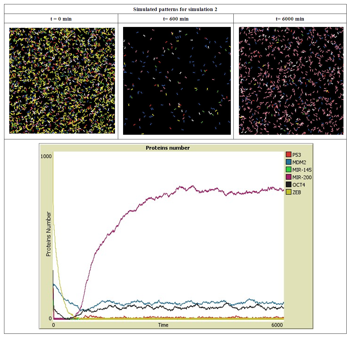Select the 't= 600 min' column header

[x=176, y=19]
